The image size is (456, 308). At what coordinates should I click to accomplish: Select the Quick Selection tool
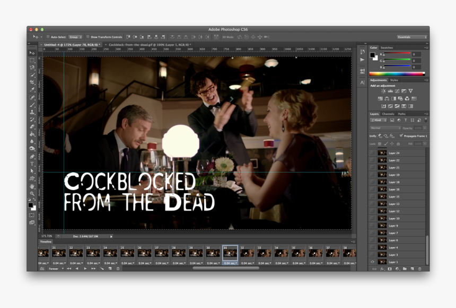coord(32,75)
